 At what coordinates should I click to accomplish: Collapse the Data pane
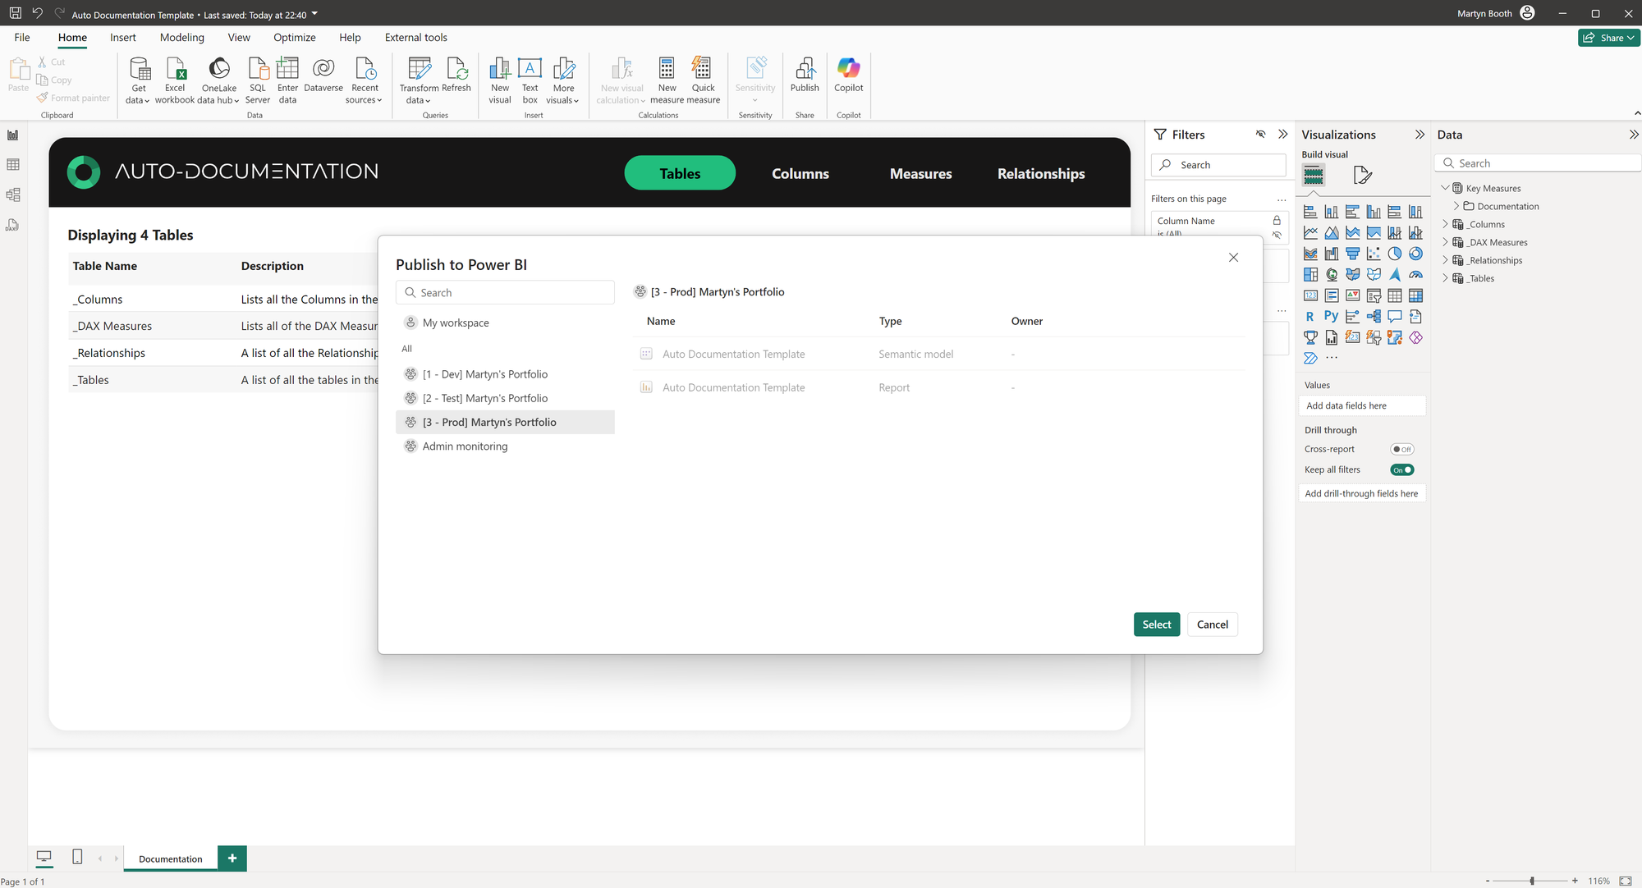[1633, 135]
